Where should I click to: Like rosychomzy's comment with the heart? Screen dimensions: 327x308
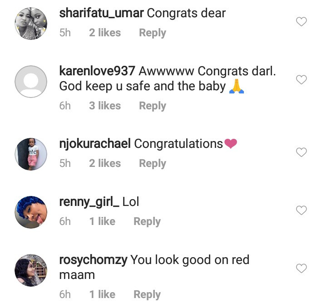tap(301, 269)
